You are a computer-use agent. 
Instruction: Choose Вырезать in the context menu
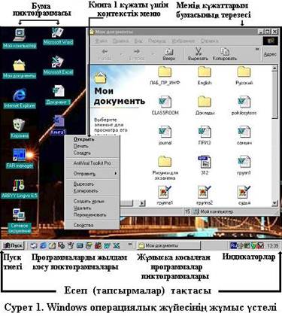point(92,184)
